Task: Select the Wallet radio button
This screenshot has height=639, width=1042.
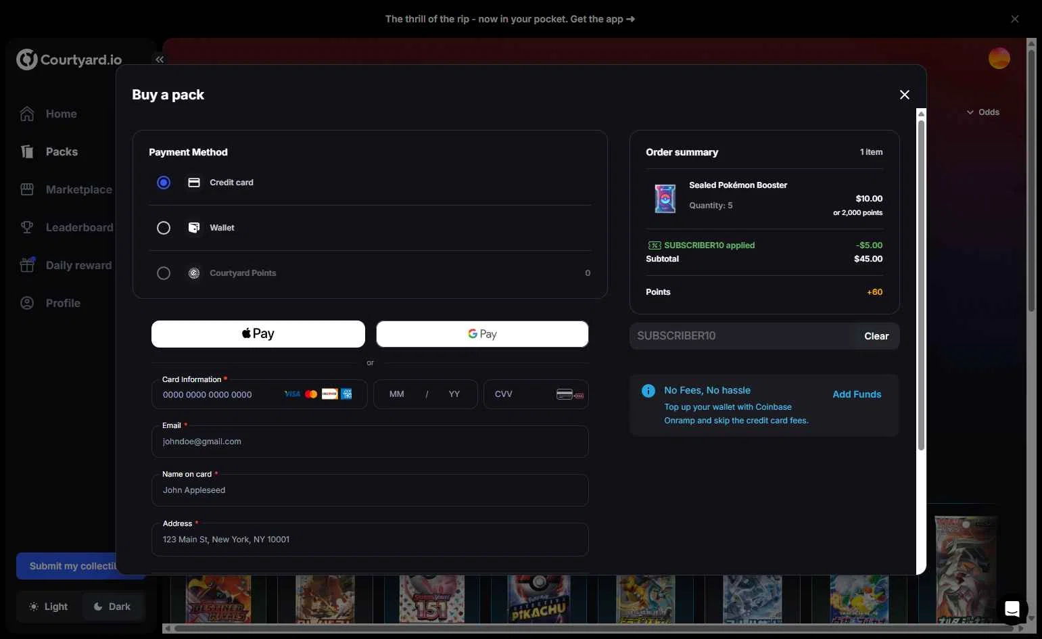Action: point(164,228)
